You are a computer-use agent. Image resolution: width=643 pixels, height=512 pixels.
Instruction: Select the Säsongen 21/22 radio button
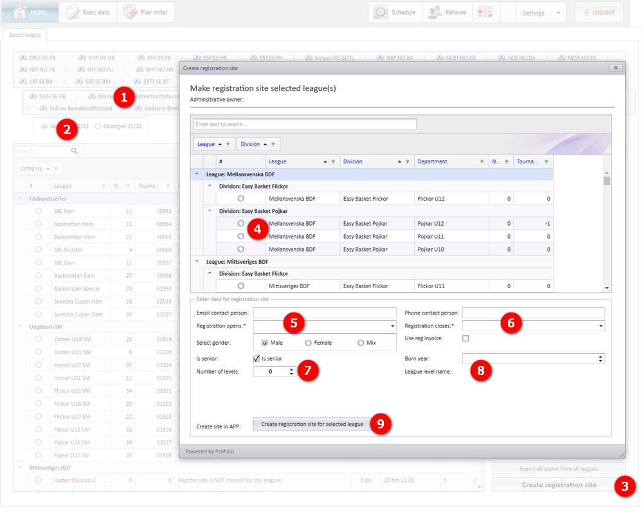click(98, 126)
